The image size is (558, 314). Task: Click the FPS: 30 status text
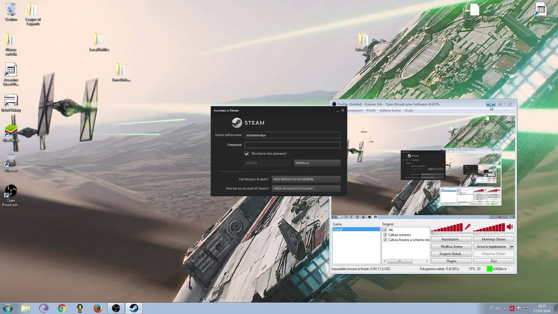click(x=475, y=269)
